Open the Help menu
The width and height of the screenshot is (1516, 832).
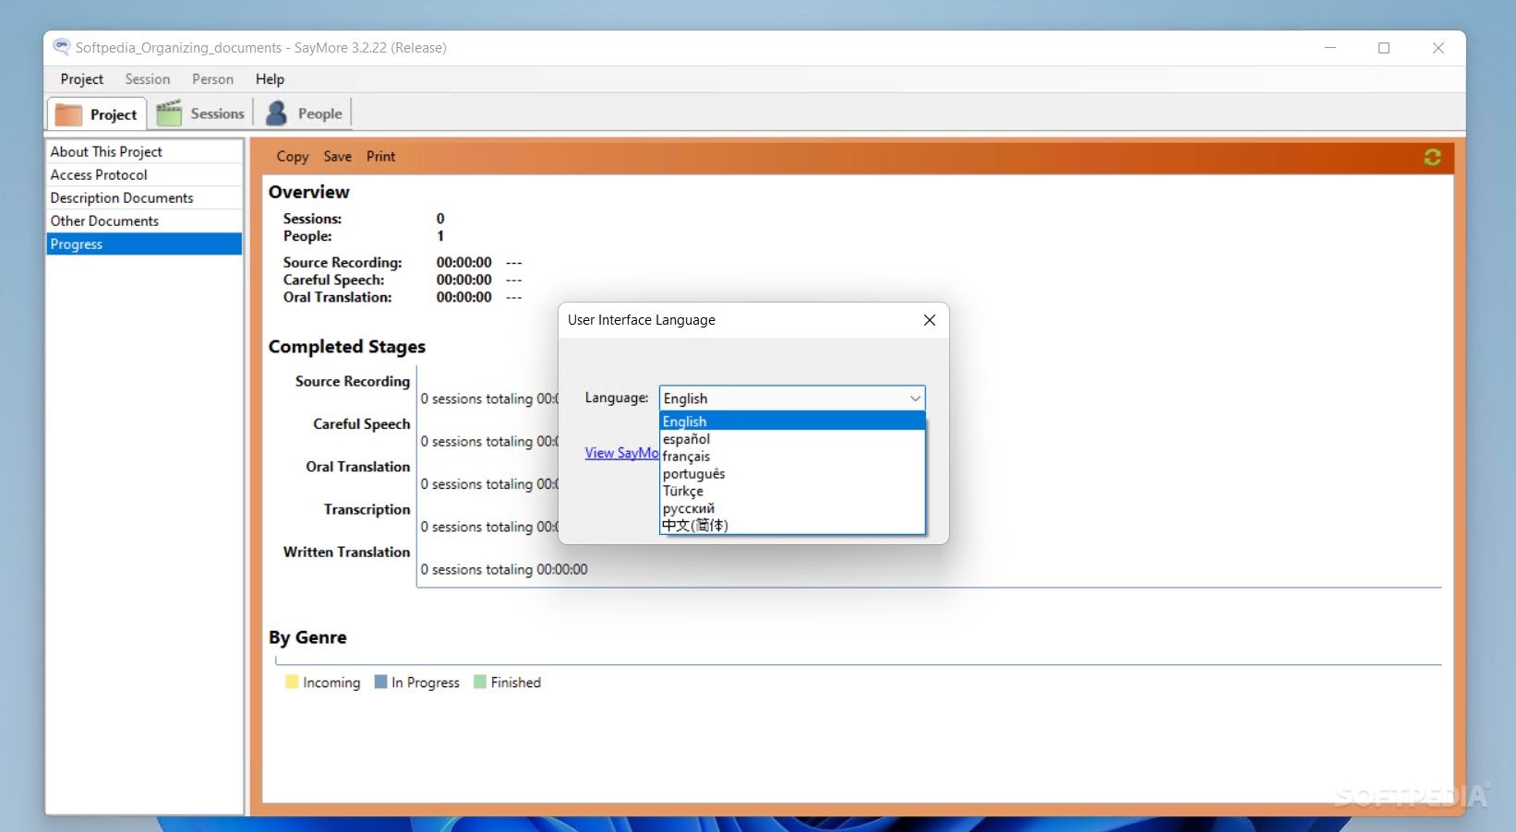coord(270,79)
